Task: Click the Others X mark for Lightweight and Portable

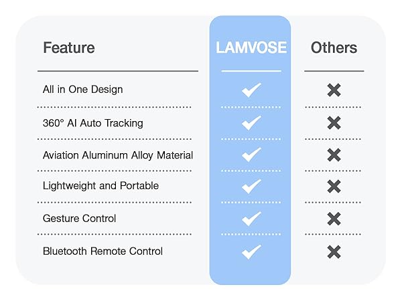Action: tap(334, 187)
